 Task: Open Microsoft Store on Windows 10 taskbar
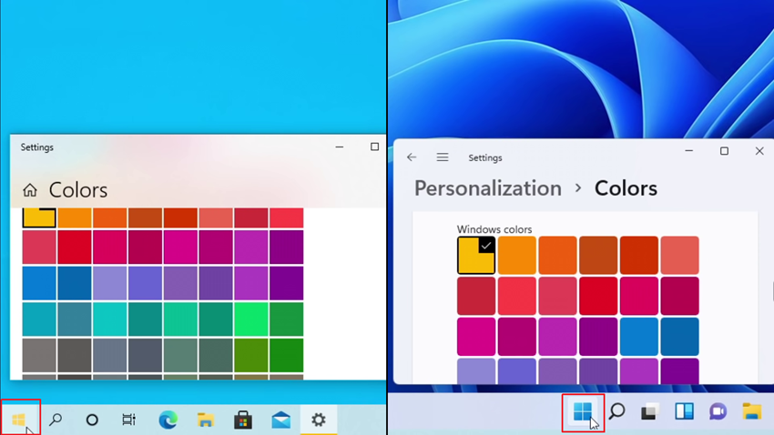coord(243,420)
